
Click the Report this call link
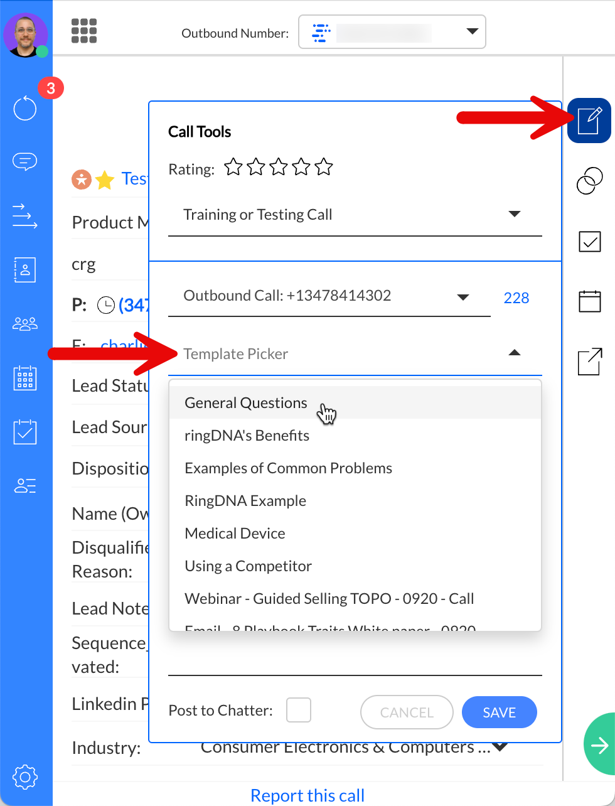click(x=307, y=795)
